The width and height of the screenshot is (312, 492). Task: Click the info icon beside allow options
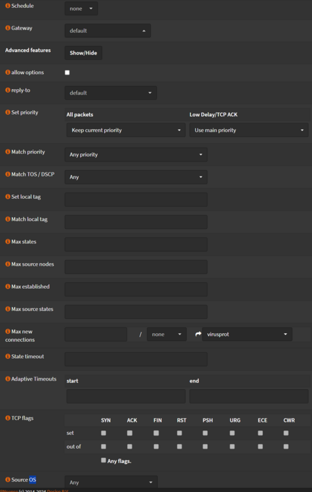point(8,72)
